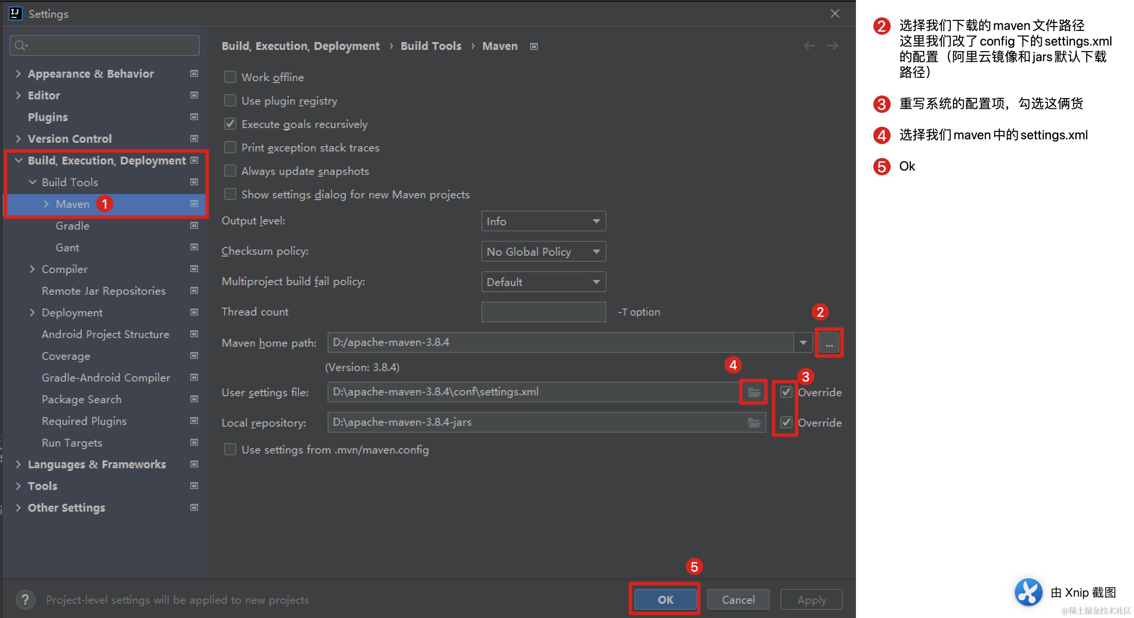Click the forward navigation arrow

click(832, 46)
